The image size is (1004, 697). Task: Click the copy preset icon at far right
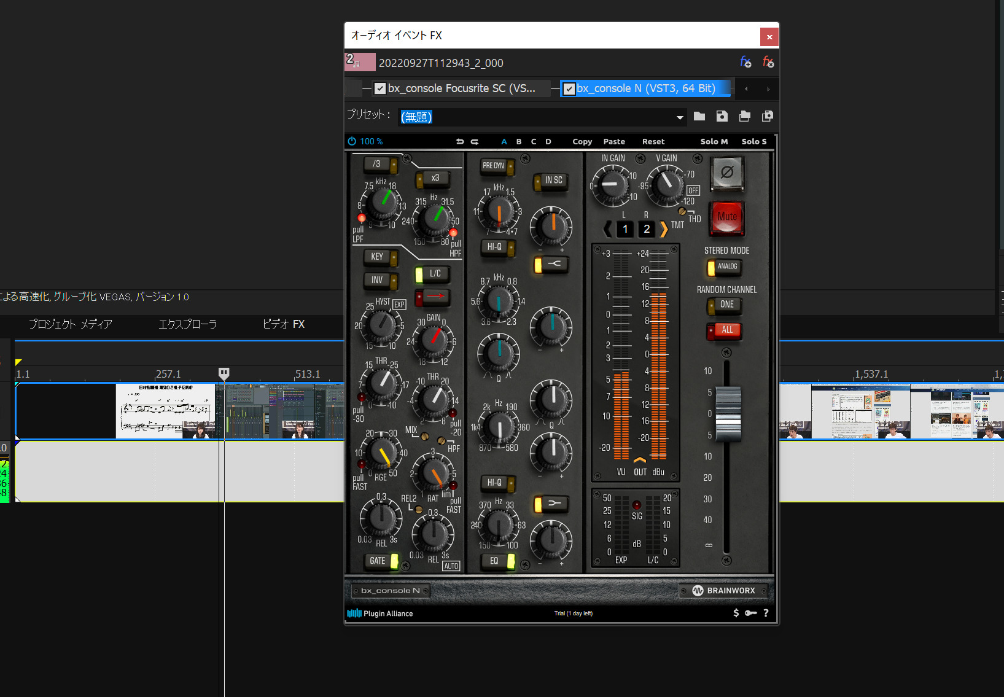click(x=768, y=116)
